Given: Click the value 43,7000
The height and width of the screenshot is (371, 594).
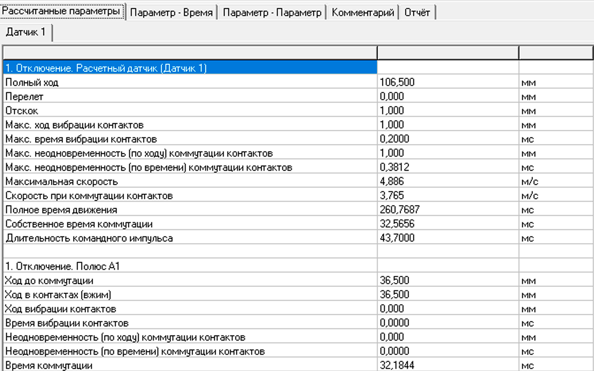Looking at the screenshot, I should [397, 238].
